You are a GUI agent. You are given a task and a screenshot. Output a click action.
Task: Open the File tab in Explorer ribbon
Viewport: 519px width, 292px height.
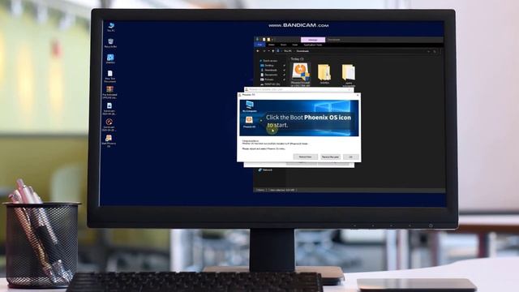(259, 45)
